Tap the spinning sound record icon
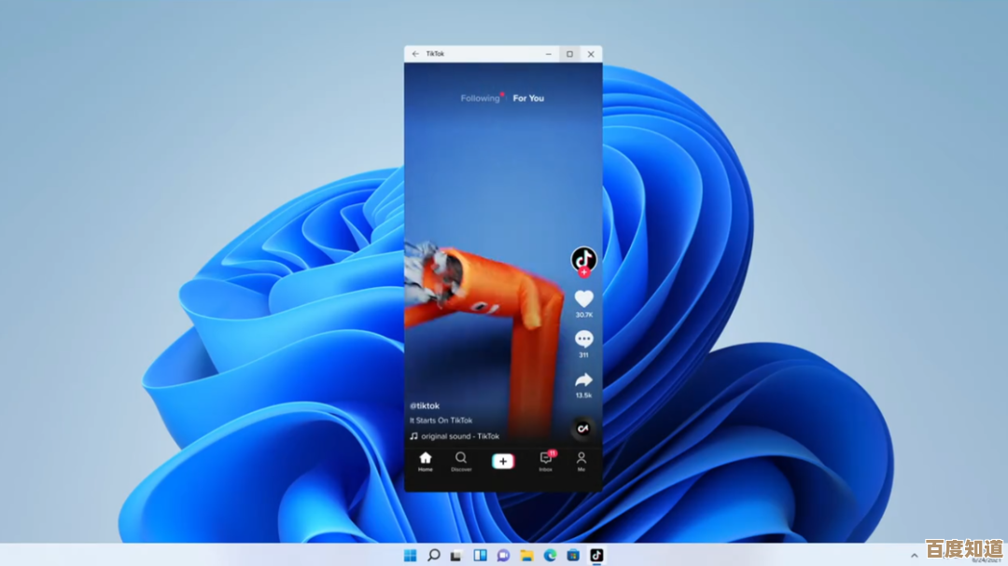The width and height of the screenshot is (1008, 566). point(583,428)
